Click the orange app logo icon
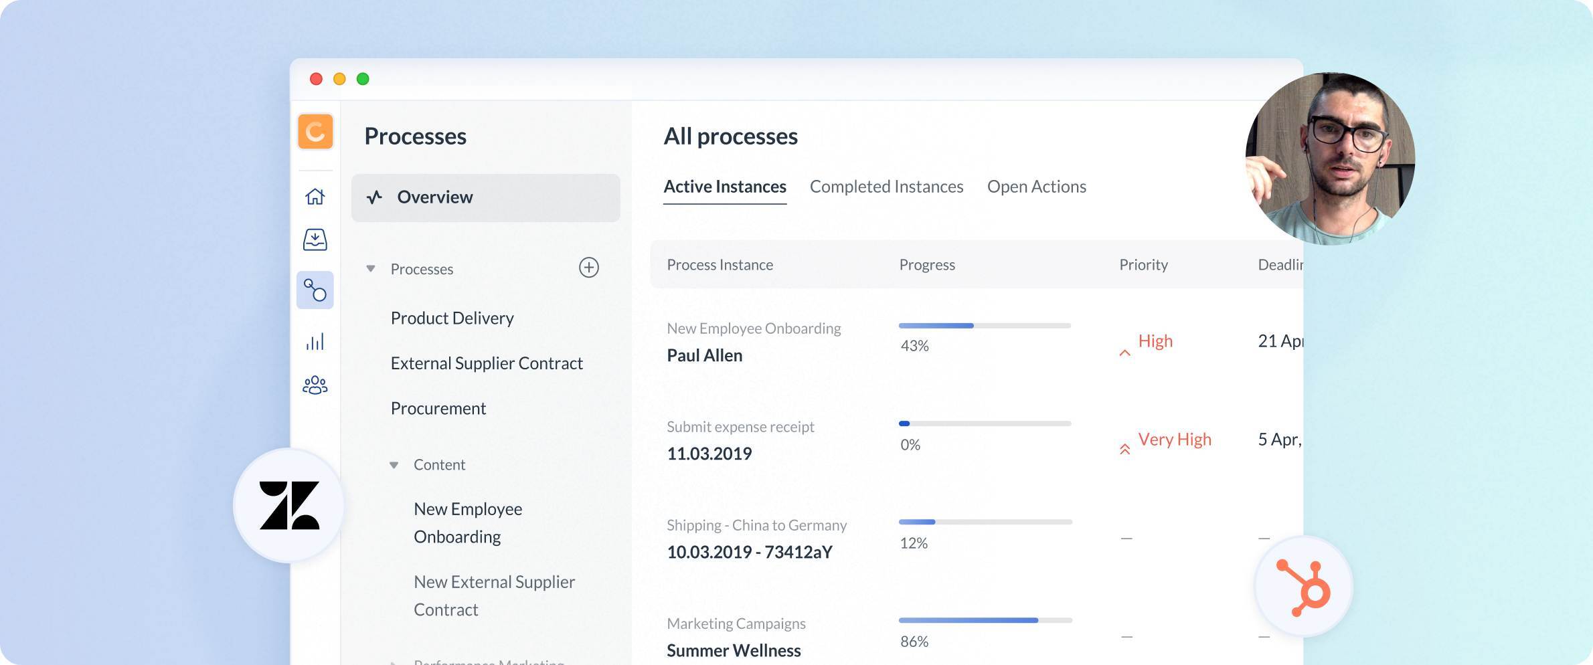 click(x=315, y=131)
